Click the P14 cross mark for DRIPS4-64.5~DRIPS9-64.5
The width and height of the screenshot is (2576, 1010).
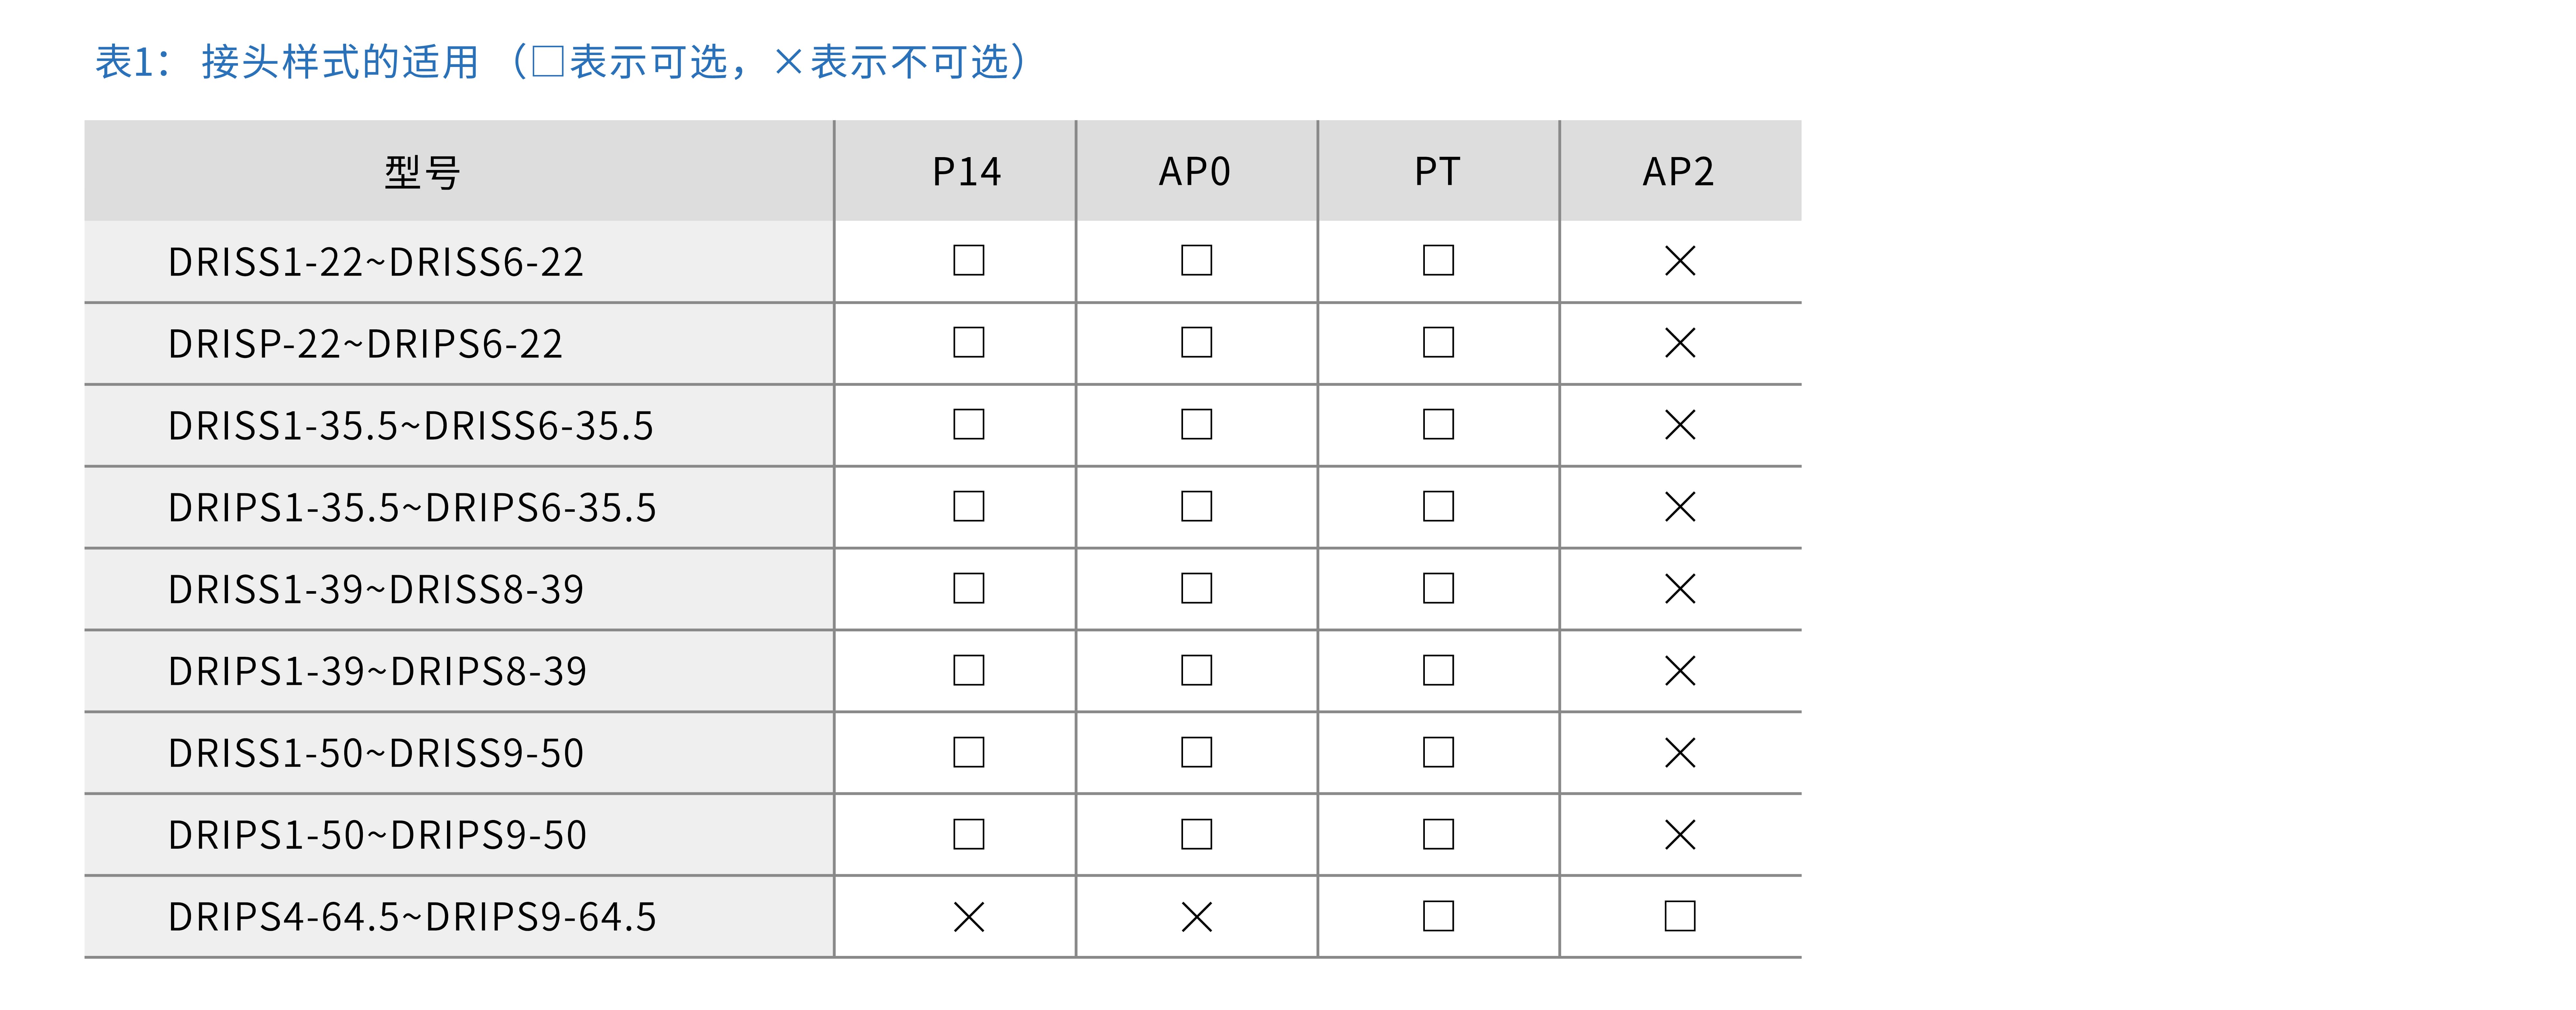click(x=968, y=916)
